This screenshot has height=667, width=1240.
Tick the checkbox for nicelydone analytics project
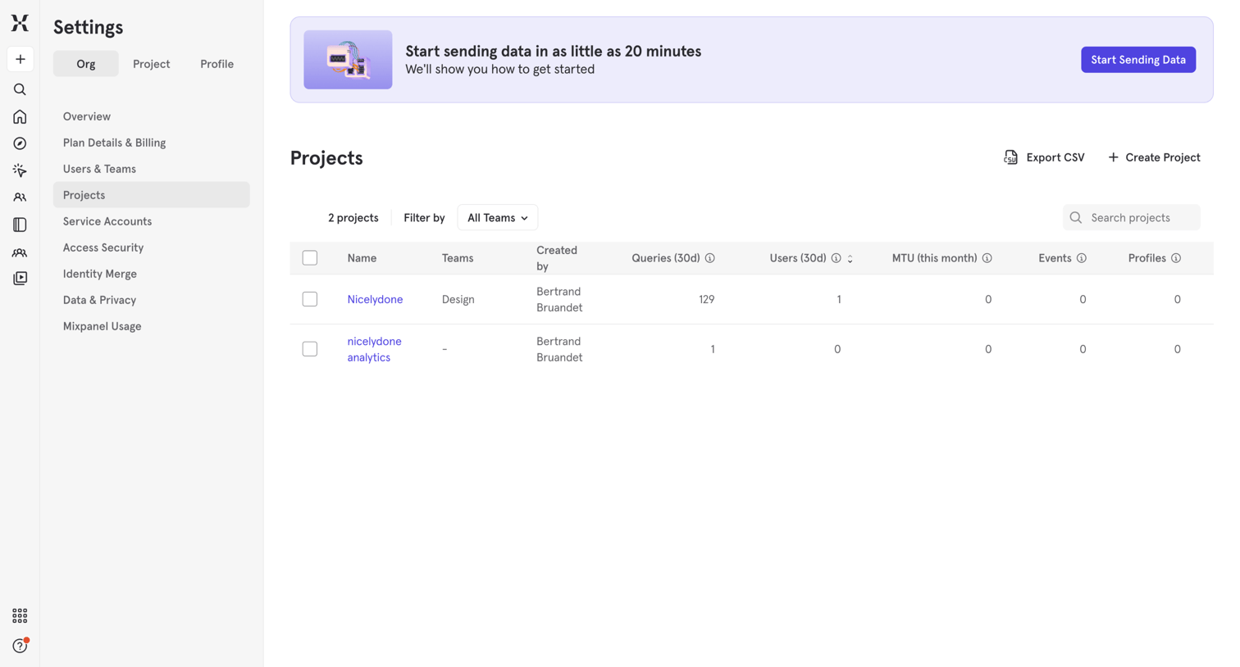pyautogui.click(x=310, y=349)
